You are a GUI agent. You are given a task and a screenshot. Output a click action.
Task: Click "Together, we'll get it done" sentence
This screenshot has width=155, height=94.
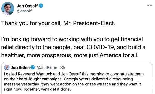coord(47,89)
